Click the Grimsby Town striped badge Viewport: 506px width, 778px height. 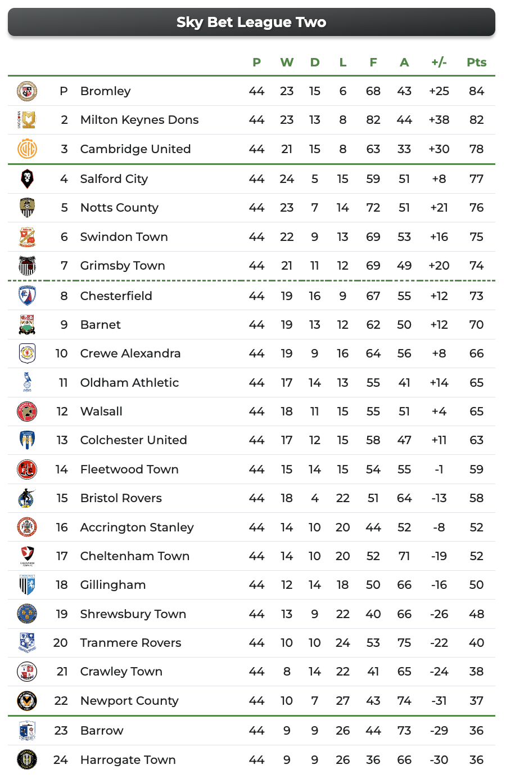click(27, 266)
